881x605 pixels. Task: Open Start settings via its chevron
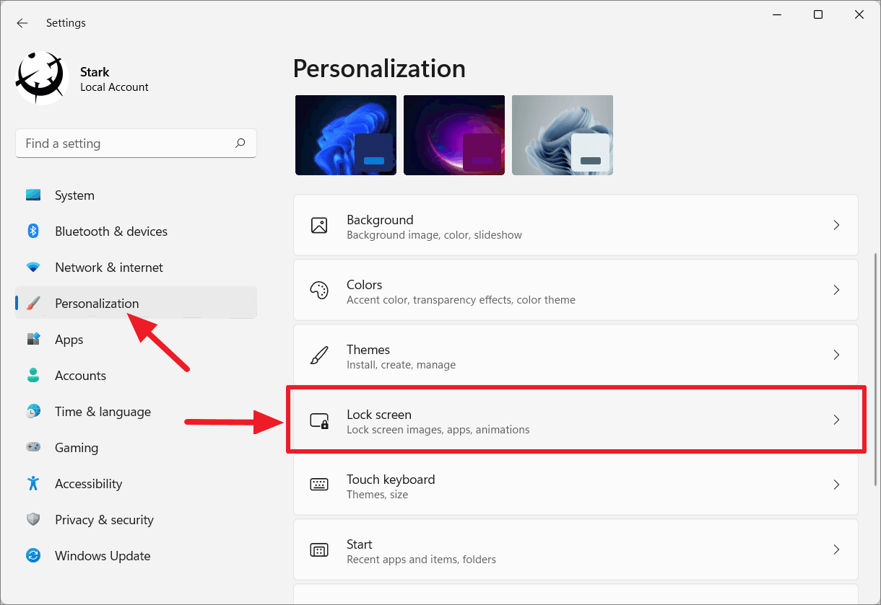click(836, 549)
